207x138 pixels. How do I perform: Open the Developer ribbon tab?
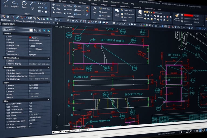82,3
